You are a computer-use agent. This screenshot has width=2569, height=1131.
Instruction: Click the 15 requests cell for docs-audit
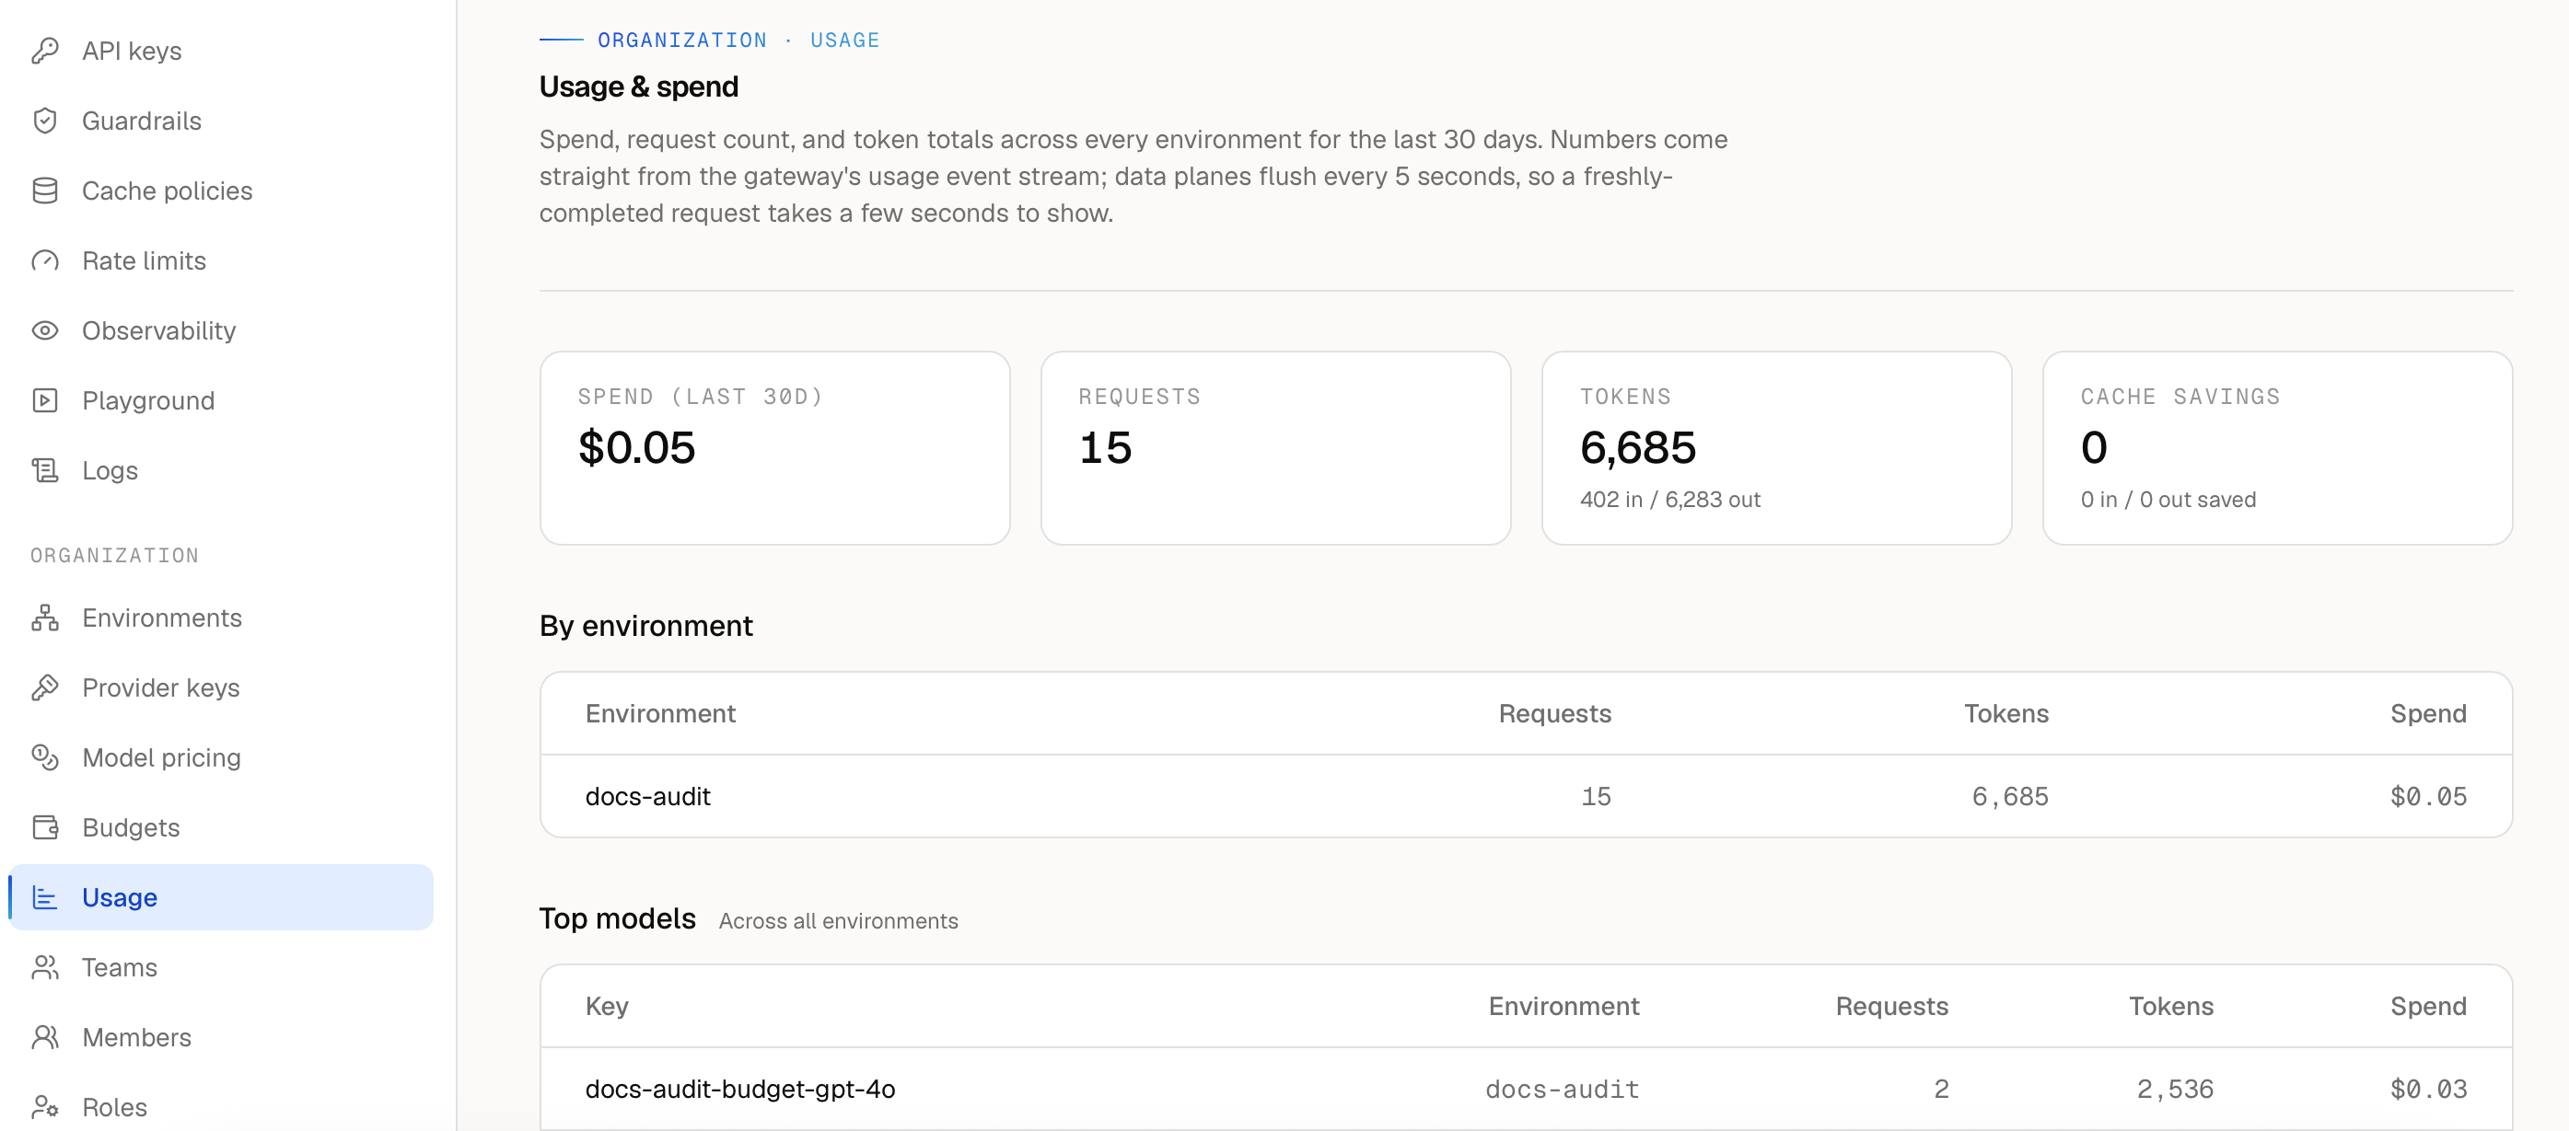[x=1596, y=795]
